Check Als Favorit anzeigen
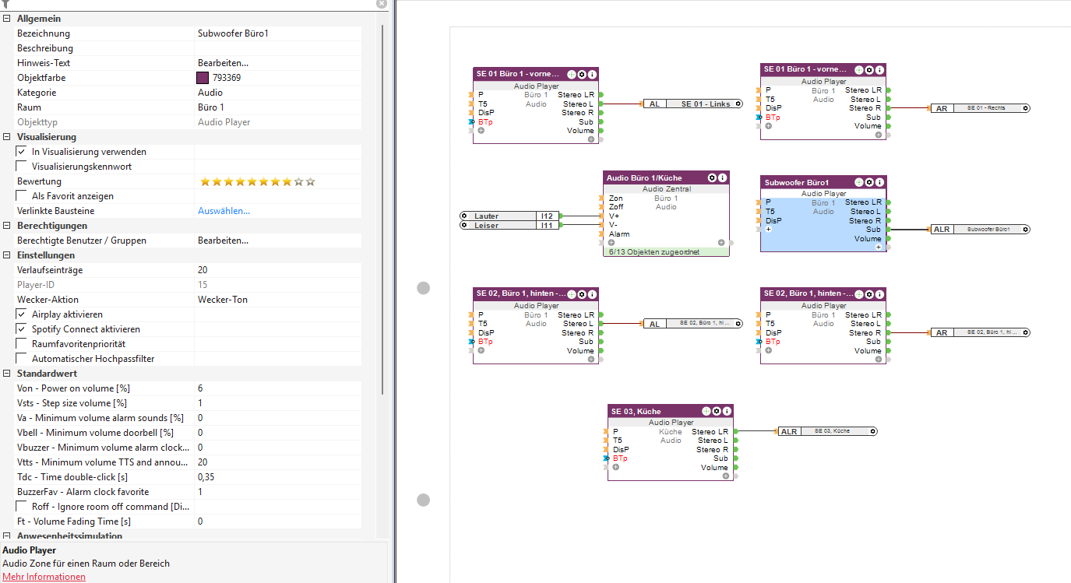 tap(22, 196)
